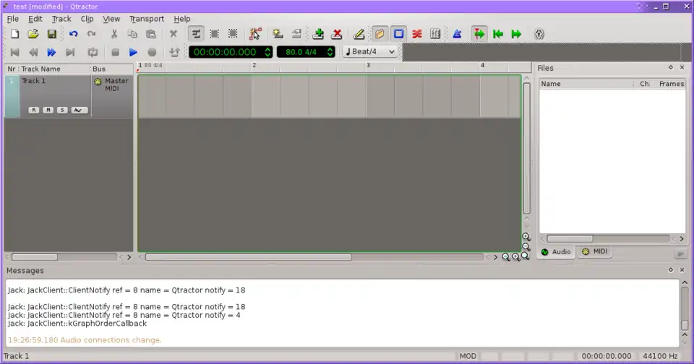Solo Track 1 with S button
Image resolution: width=694 pixels, height=364 pixels.
click(62, 110)
